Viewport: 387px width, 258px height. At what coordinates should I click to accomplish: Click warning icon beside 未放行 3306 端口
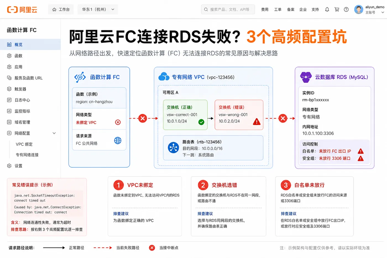[361, 158]
